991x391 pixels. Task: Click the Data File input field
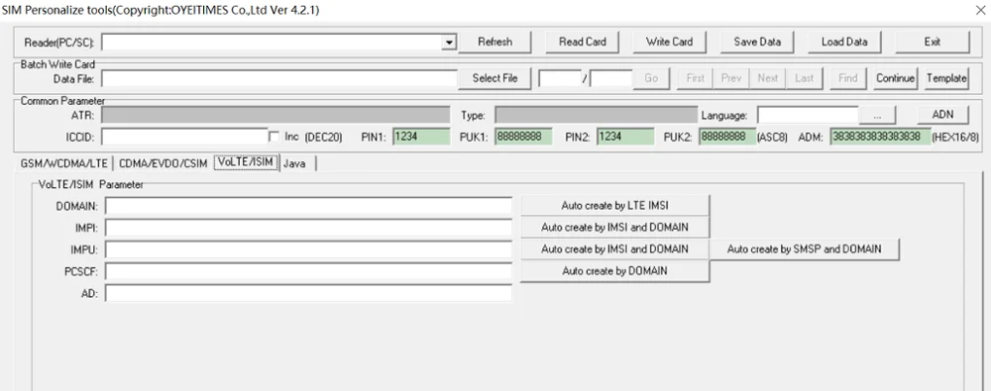(x=278, y=78)
